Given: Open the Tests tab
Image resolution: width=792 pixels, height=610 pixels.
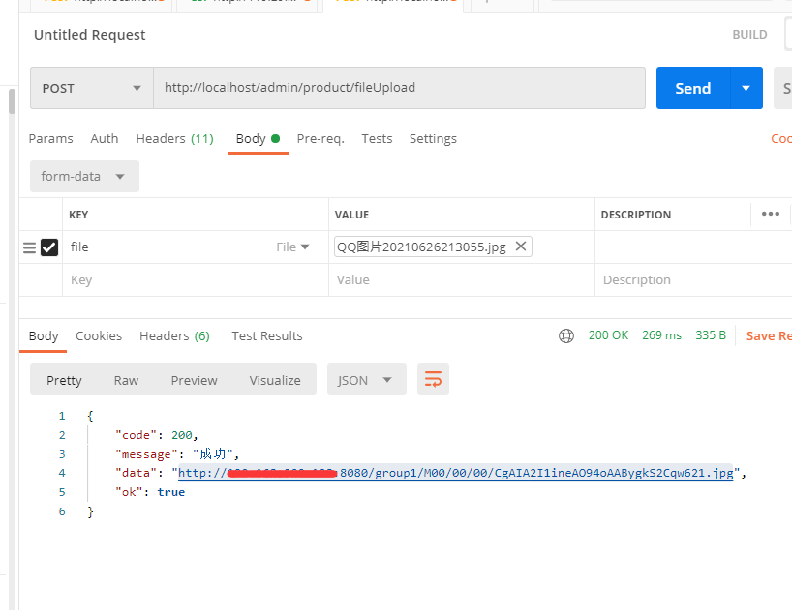Looking at the screenshot, I should tap(377, 138).
